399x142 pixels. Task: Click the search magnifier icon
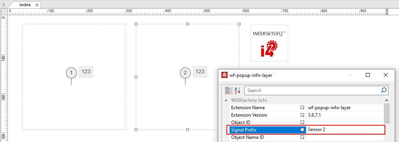[x=384, y=90]
